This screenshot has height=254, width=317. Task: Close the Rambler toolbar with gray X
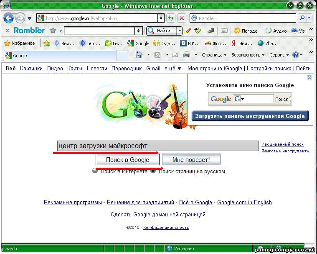click(7, 31)
